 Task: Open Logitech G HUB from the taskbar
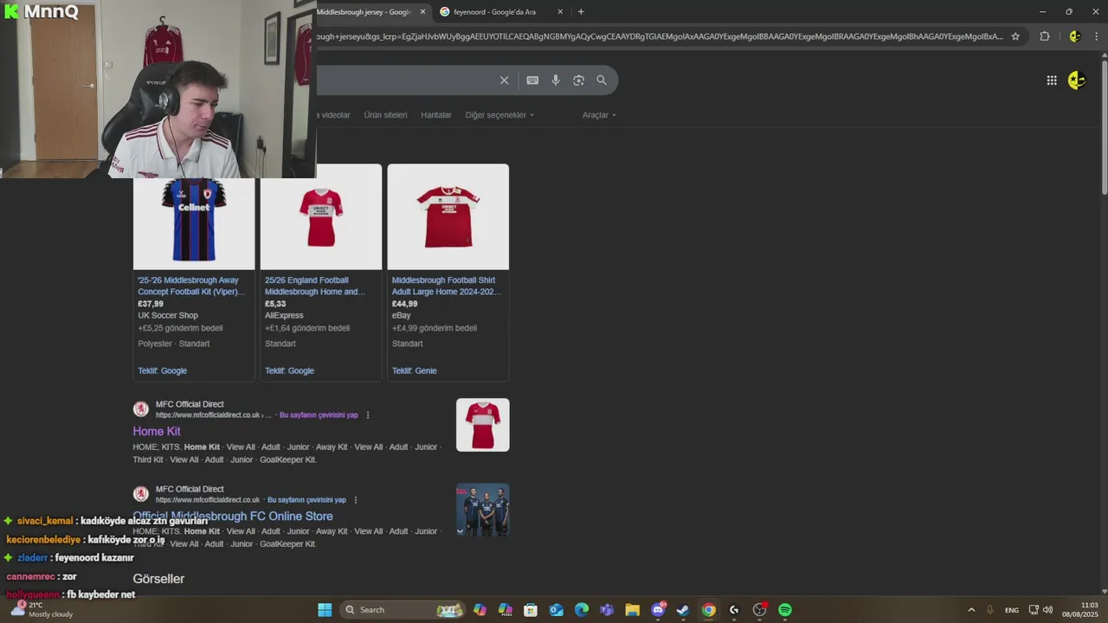tap(734, 610)
